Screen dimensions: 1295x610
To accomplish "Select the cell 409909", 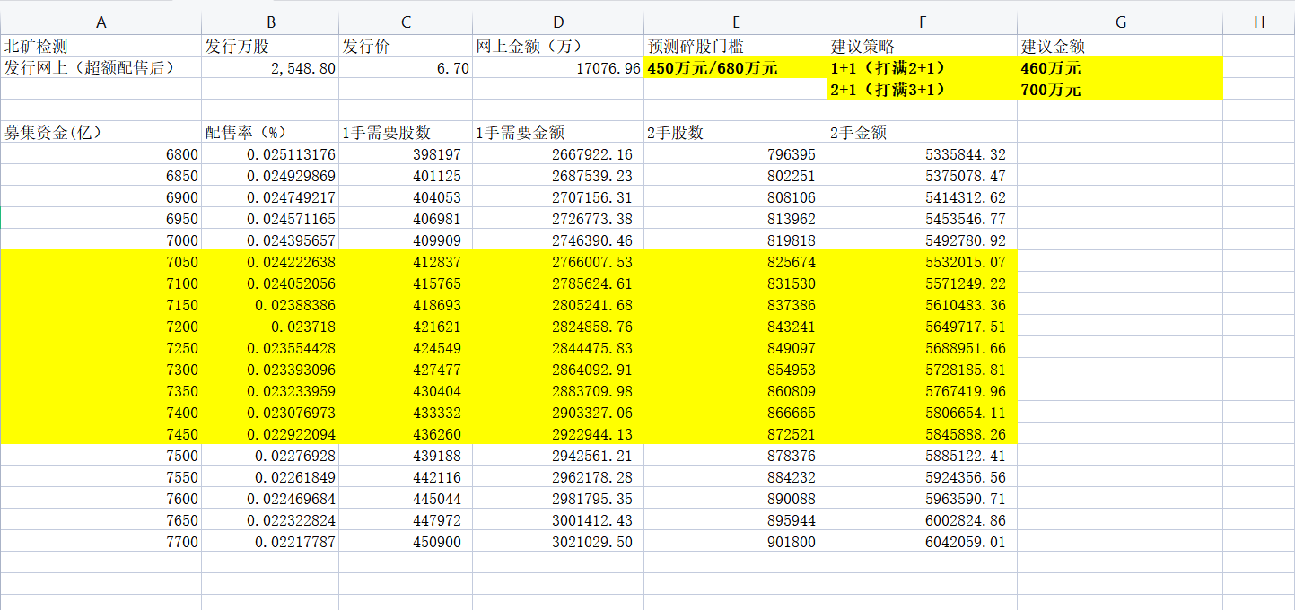I will click(406, 240).
